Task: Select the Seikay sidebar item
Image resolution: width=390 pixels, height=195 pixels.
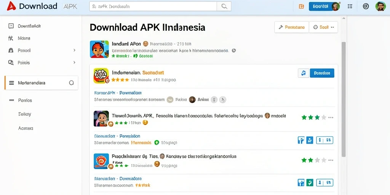Action: click(25, 114)
